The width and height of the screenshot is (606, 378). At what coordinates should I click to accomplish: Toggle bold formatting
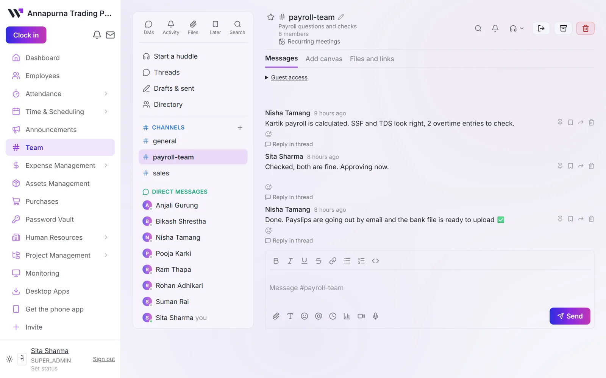click(x=276, y=261)
